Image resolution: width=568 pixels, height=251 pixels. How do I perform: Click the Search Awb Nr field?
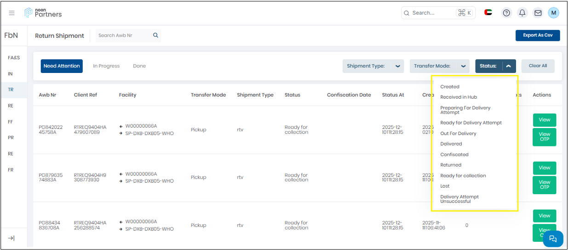[123, 35]
